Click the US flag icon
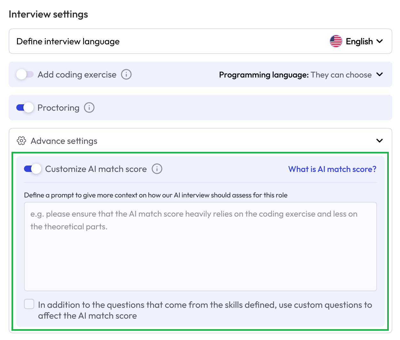Viewport: 400px width, 340px height. [x=336, y=41]
